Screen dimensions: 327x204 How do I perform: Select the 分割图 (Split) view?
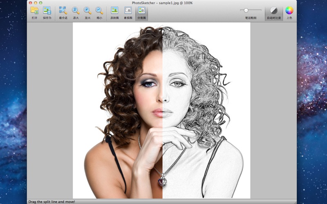pyautogui.click(x=141, y=11)
